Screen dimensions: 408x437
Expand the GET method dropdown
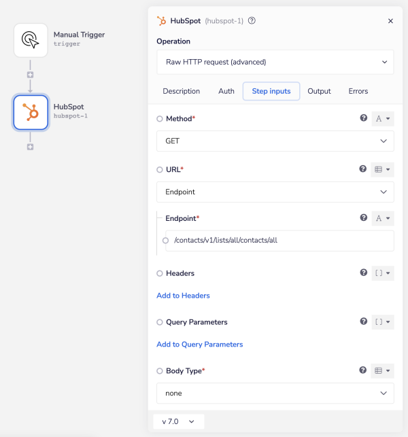tap(275, 141)
